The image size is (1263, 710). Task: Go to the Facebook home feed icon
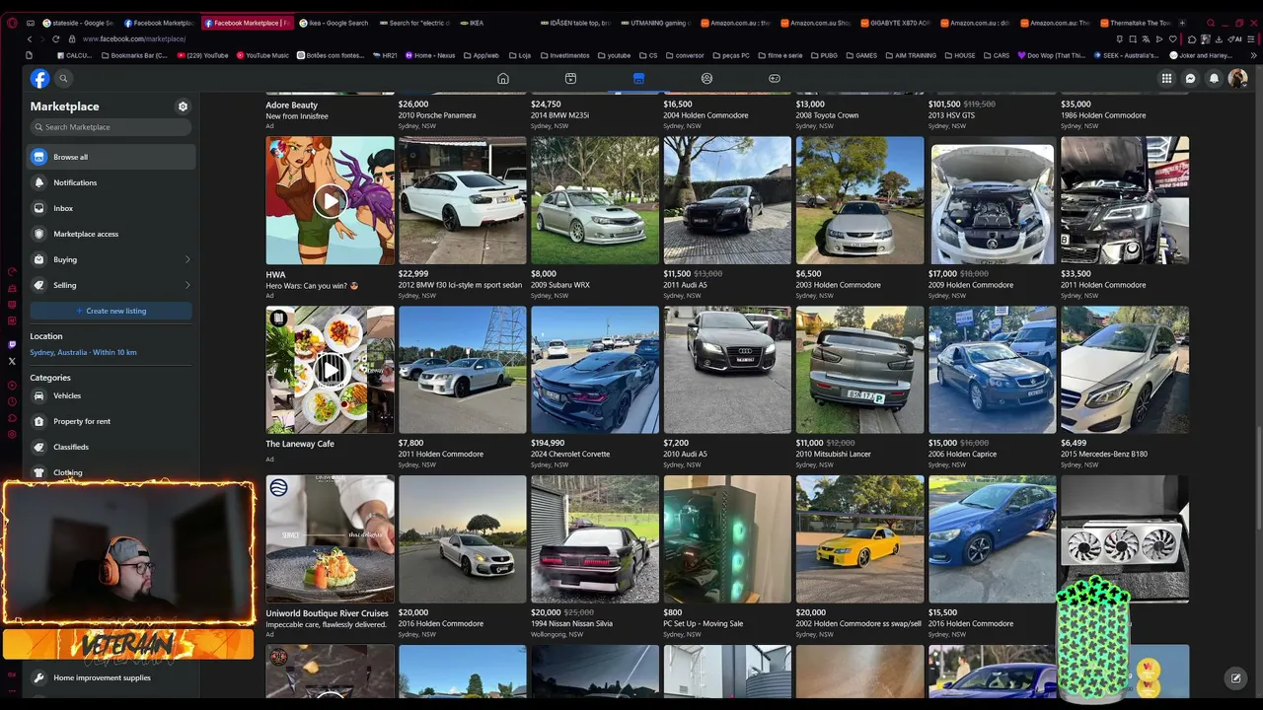click(x=503, y=78)
